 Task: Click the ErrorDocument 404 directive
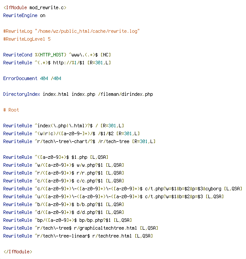pos(32,78)
